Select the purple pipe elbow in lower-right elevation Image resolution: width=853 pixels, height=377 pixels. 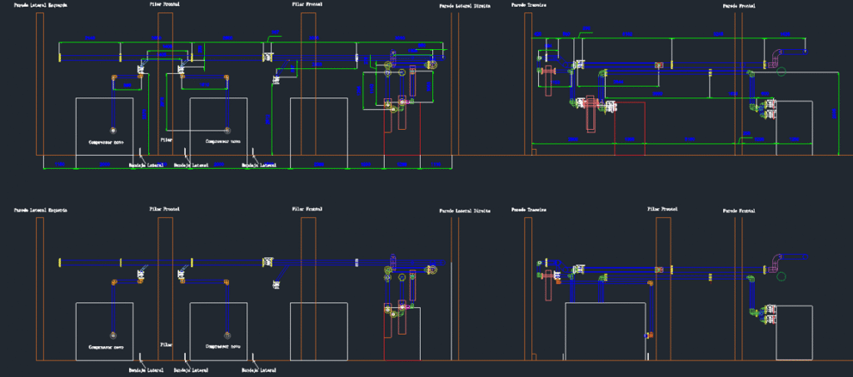(776, 262)
